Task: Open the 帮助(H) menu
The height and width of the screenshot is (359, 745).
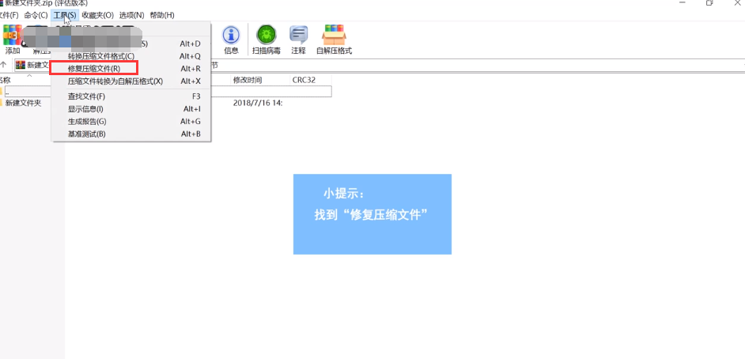Action: click(162, 15)
